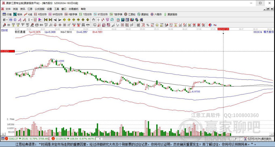
Task: Open the 窗口 menu
Action: point(64,9)
